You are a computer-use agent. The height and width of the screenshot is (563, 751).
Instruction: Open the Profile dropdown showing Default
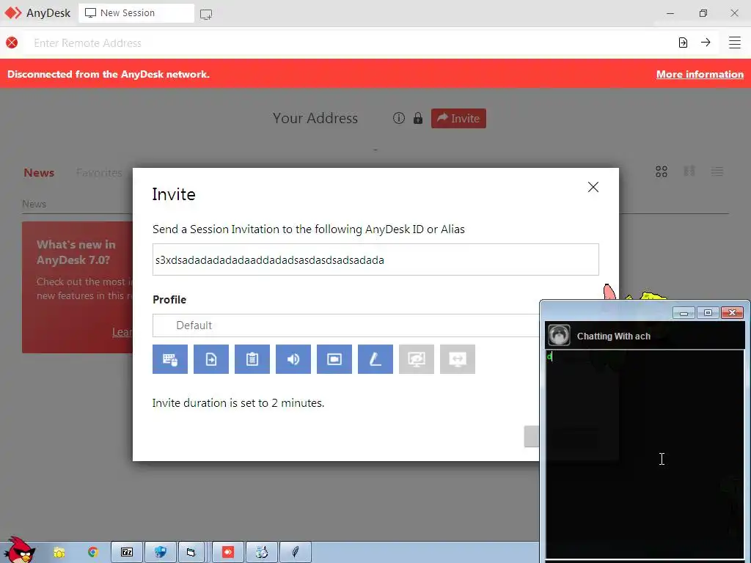pyautogui.click(x=346, y=325)
